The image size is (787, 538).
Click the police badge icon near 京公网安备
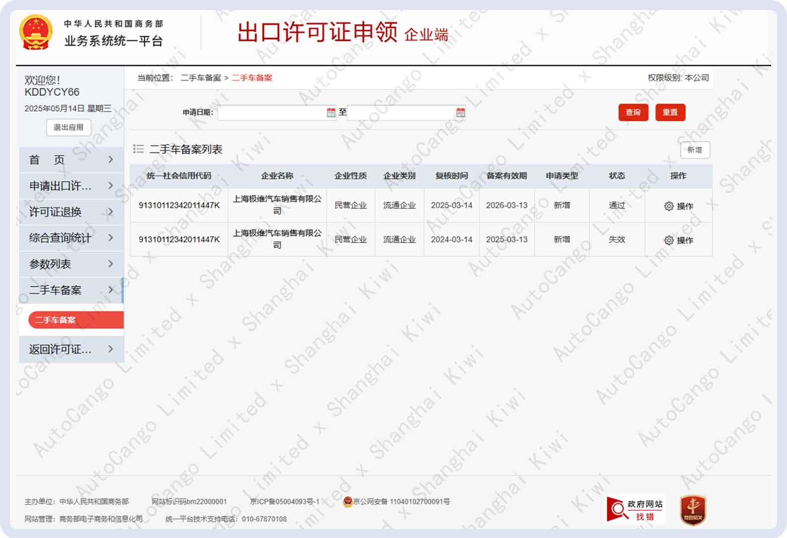tap(348, 502)
